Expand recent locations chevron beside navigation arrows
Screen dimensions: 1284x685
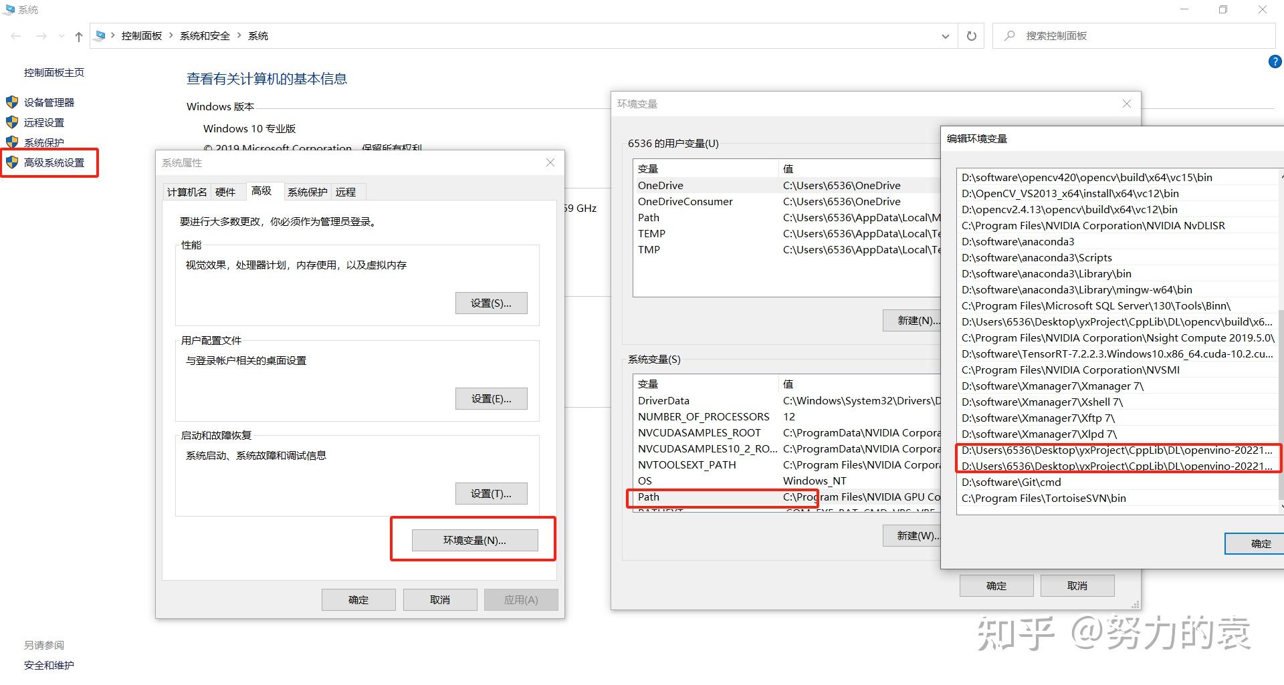[x=62, y=36]
